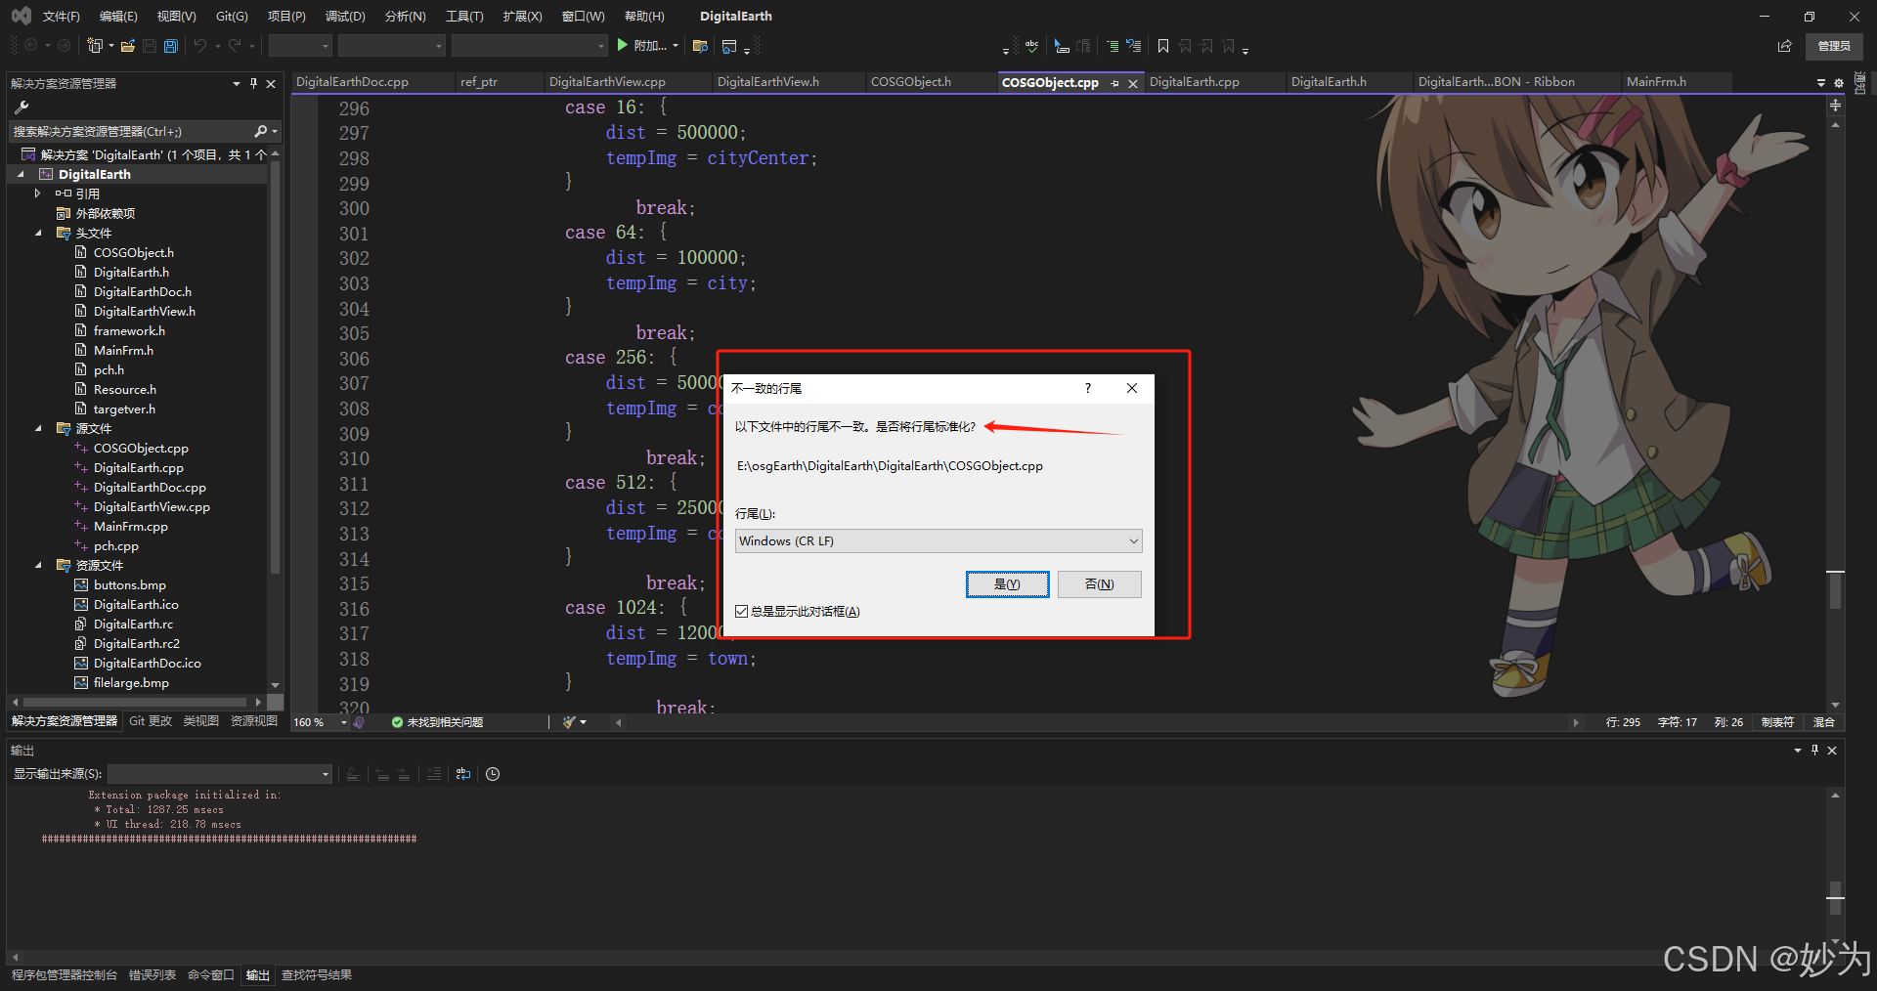This screenshot has width=1877, height=991.
Task: Close the line endings dialog
Action: click(x=1132, y=388)
